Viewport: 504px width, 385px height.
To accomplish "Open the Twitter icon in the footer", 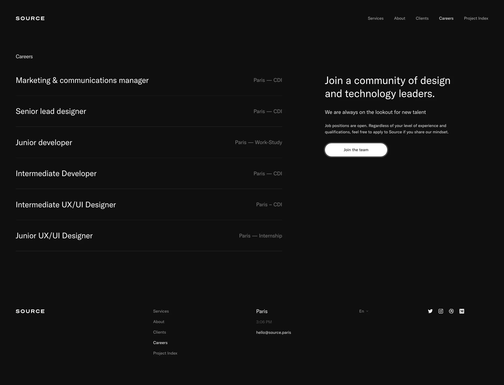I will [430, 311].
